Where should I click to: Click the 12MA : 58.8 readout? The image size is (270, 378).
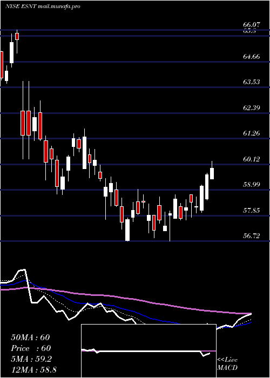(x=34, y=369)
